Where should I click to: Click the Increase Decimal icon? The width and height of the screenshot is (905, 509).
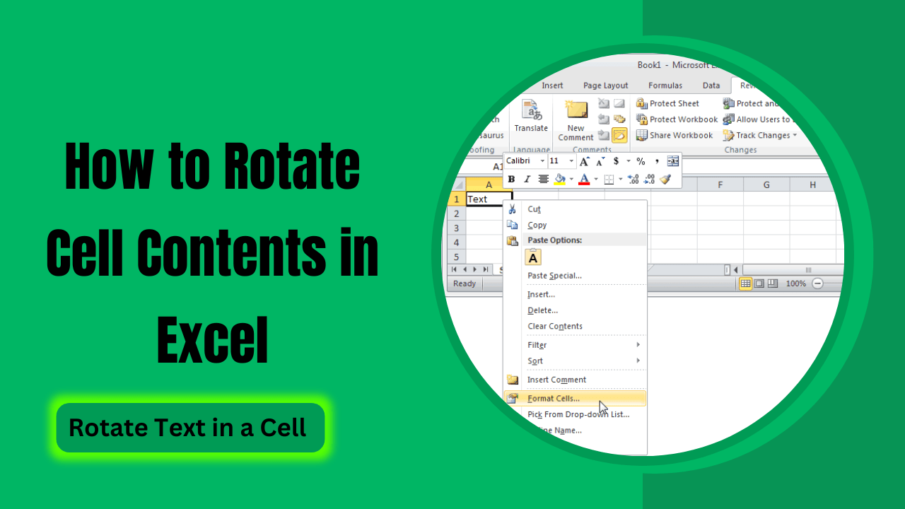[633, 179]
